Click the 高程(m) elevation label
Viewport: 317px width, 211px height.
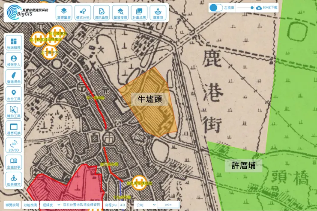tap(111, 205)
